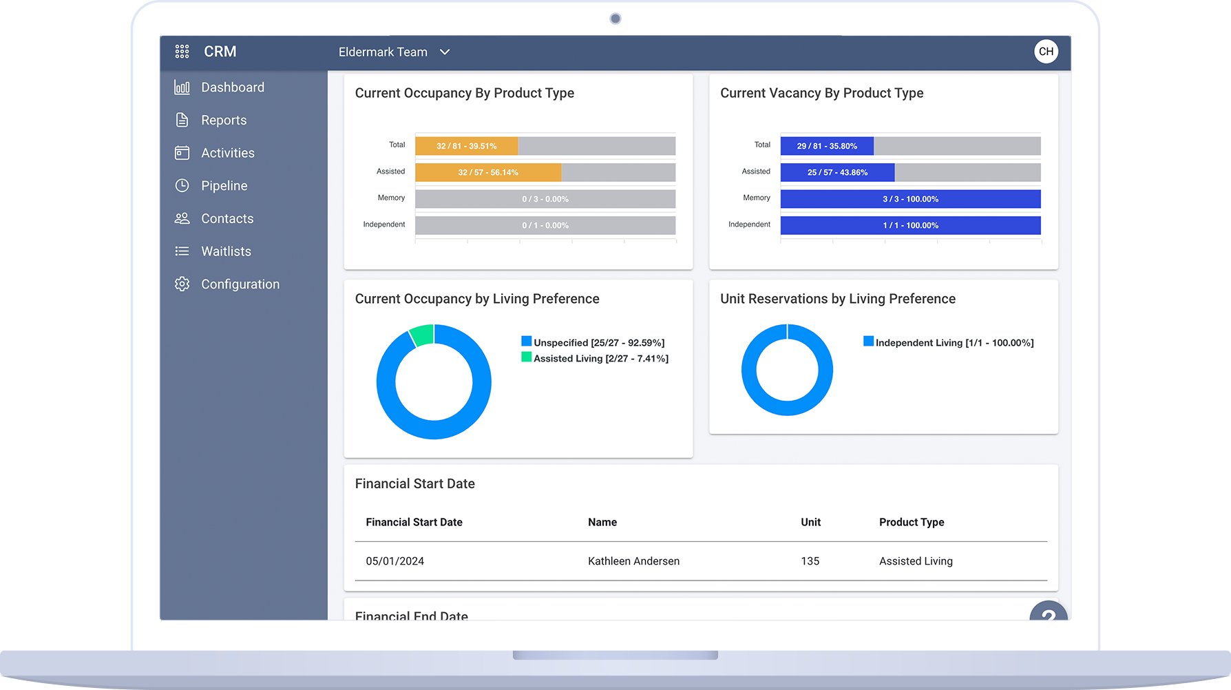Open the Reports menu item
The image size is (1231, 690).
coord(224,120)
